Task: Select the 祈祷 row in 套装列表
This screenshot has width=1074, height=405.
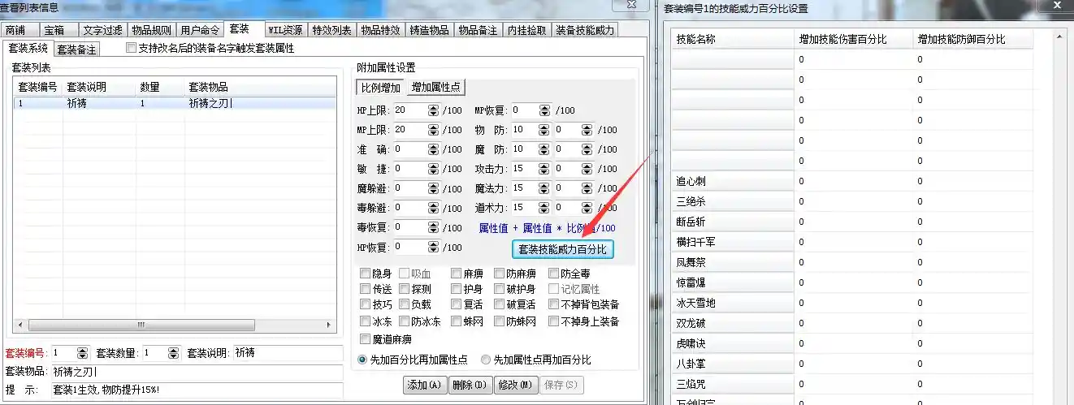Action: click(174, 103)
